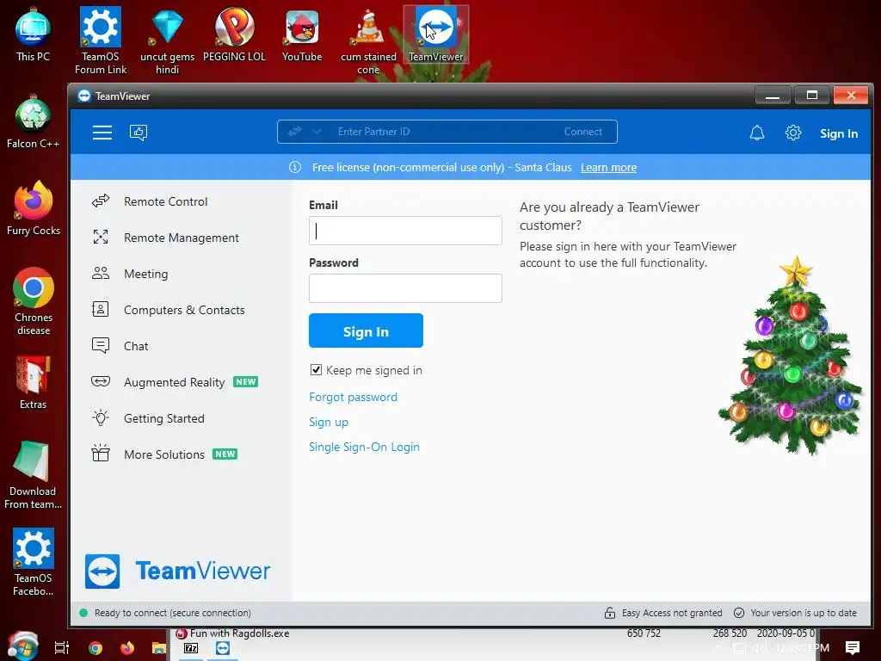
Task: Click the Extras desktop icon
Action: coord(34,382)
